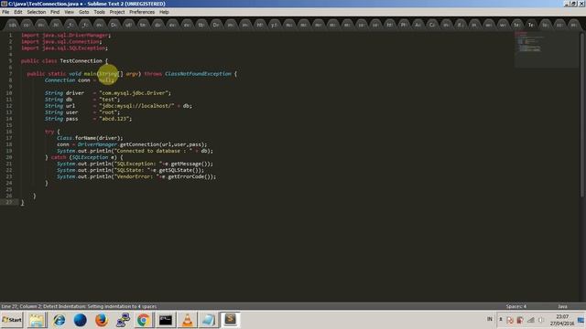Open the Edit menu
The height and width of the screenshot is (329, 586).
18,12
